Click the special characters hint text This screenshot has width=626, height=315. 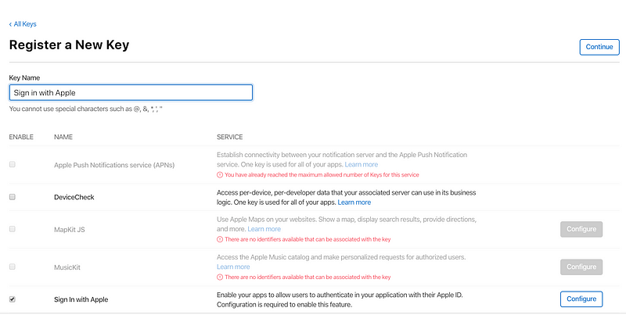pyautogui.click(x=86, y=109)
